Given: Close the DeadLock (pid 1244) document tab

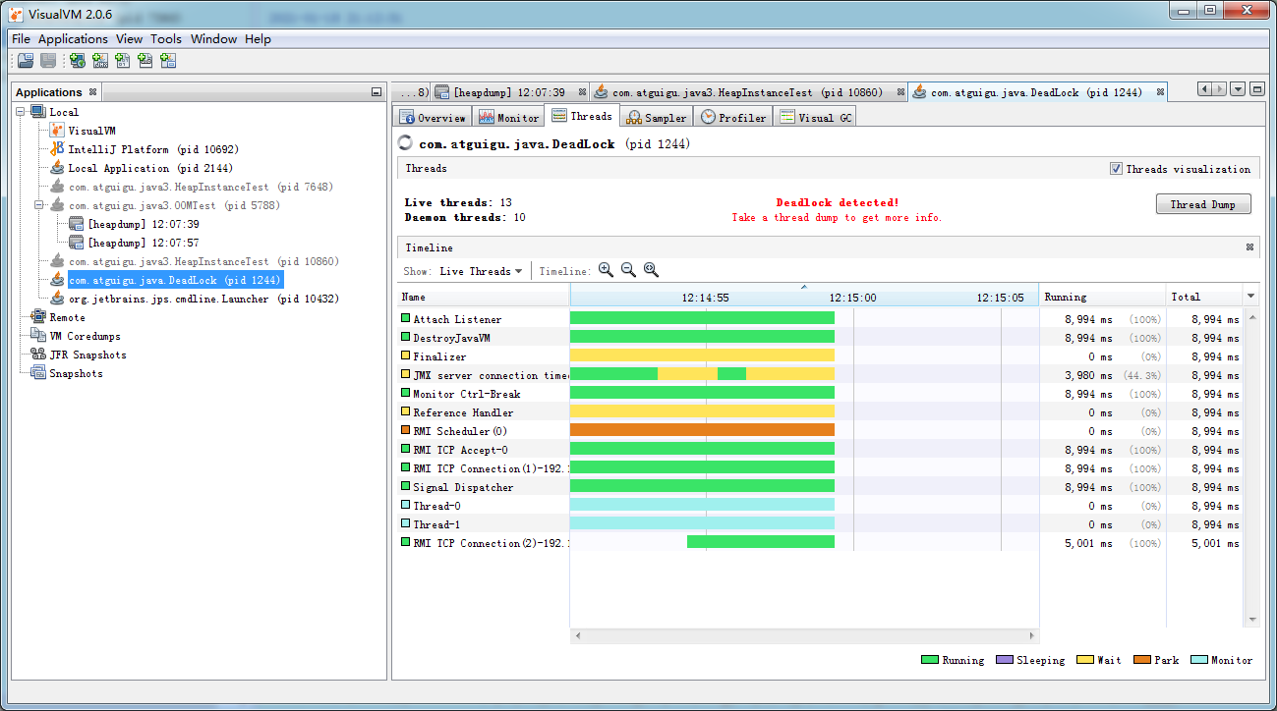Looking at the screenshot, I should click(1160, 92).
